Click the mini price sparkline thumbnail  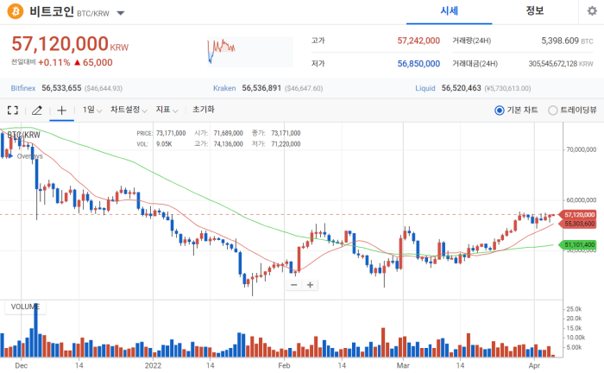249,52
